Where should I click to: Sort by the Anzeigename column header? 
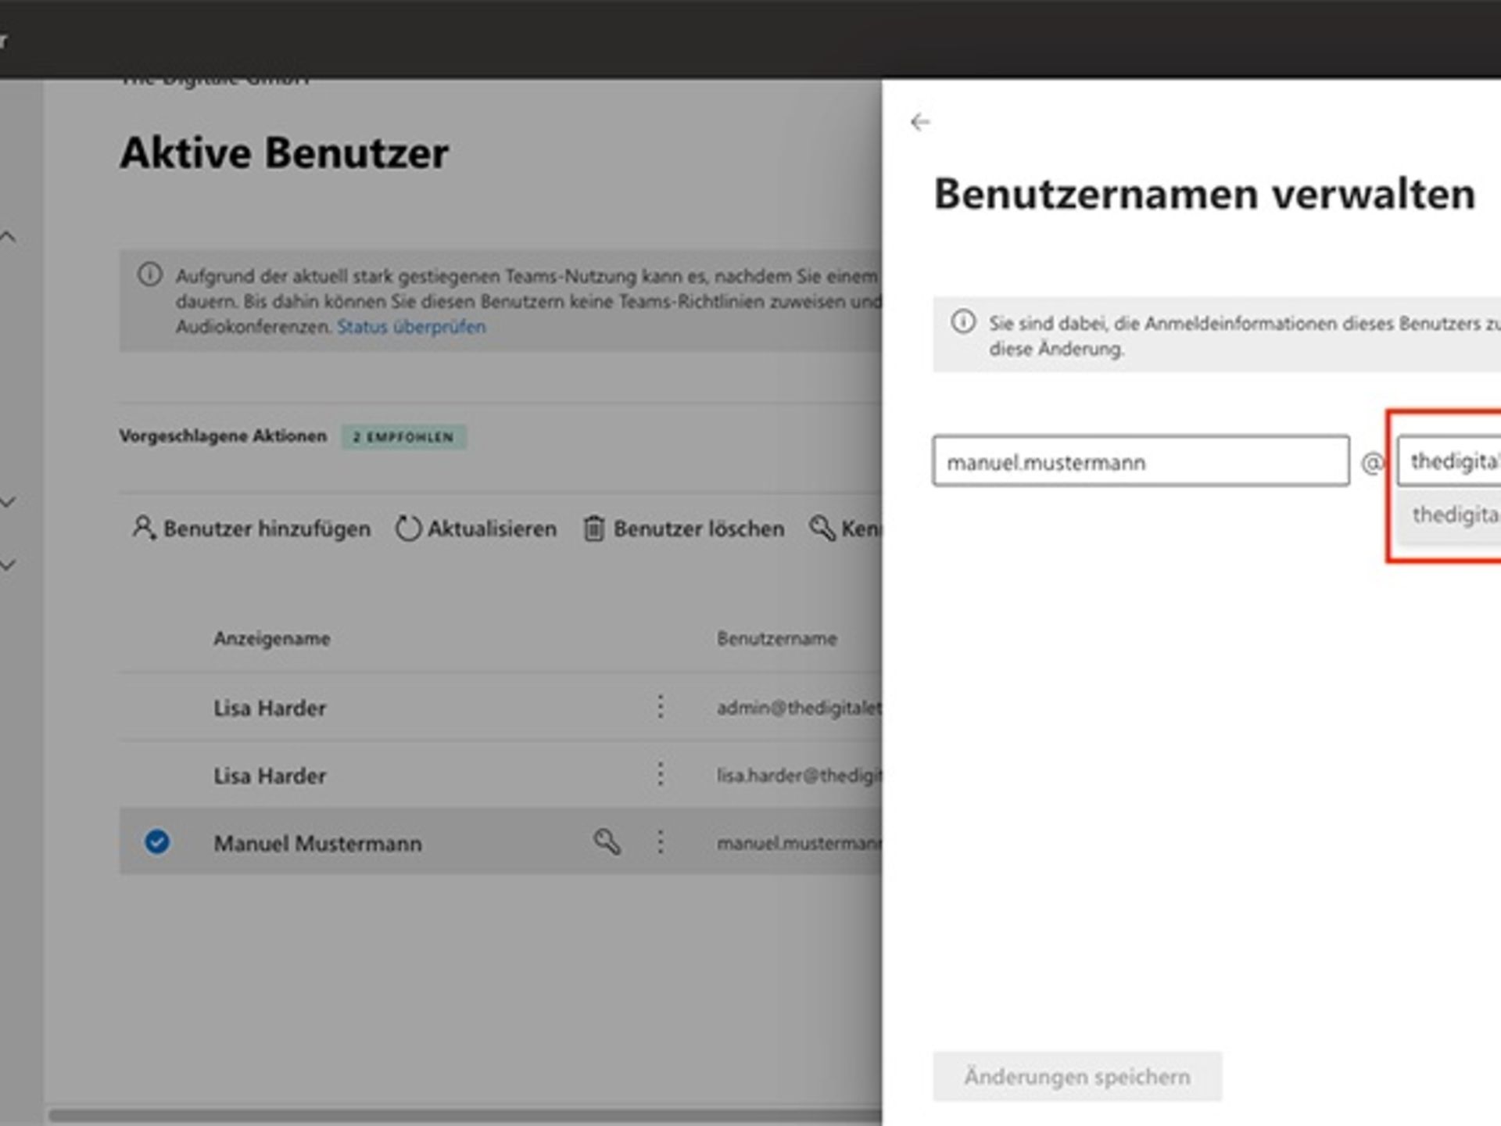[x=272, y=638]
